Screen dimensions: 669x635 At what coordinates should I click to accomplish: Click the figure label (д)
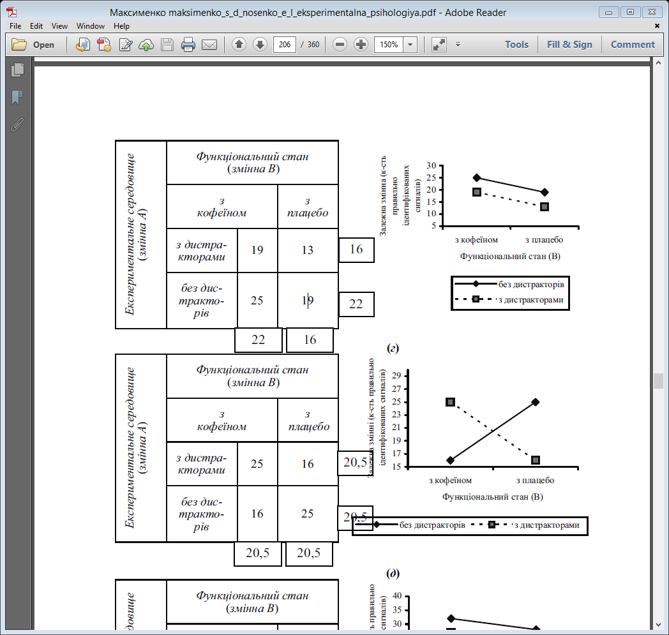click(393, 573)
